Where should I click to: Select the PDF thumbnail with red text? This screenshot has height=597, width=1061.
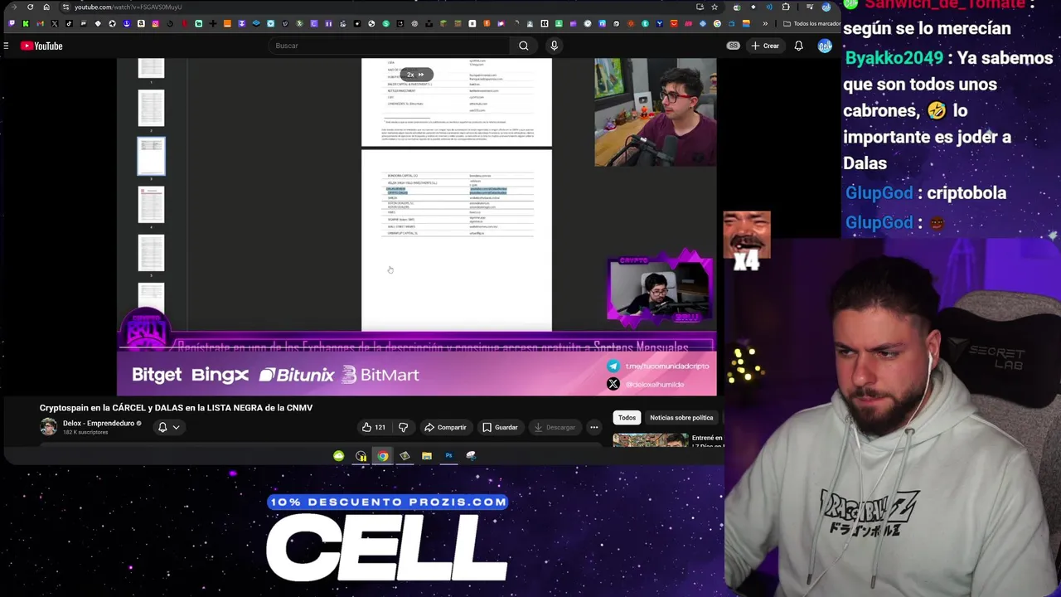tap(151, 205)
